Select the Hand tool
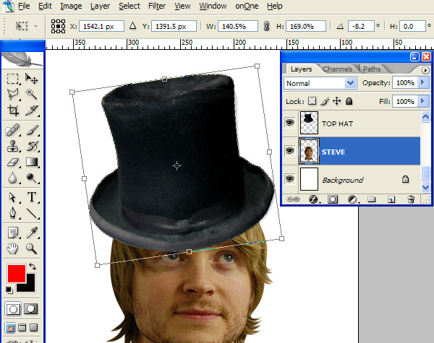The width and height of the screenshot is (434, 343). pos(13,248)
